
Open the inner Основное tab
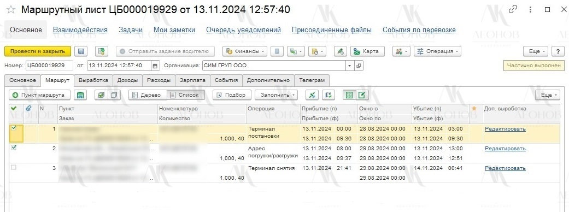[22, 80]
